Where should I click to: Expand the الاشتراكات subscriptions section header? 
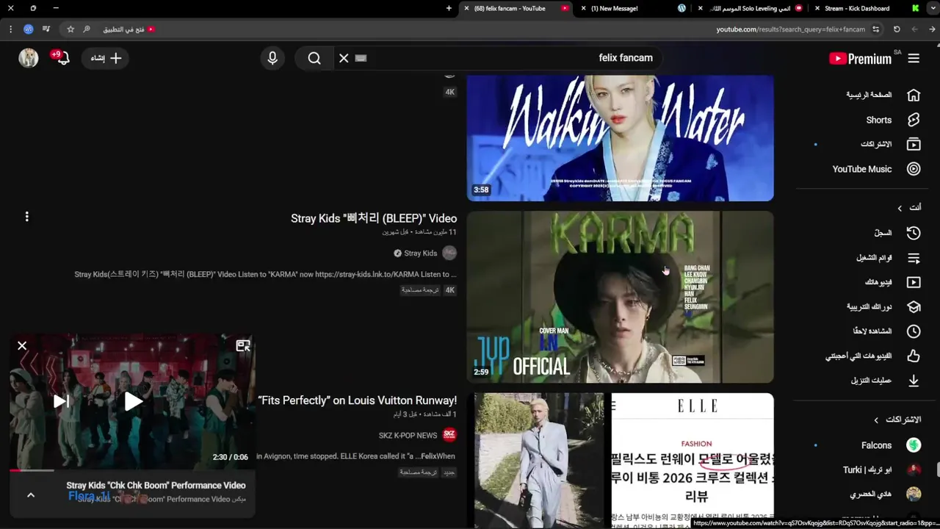click(x=896, y=420)
